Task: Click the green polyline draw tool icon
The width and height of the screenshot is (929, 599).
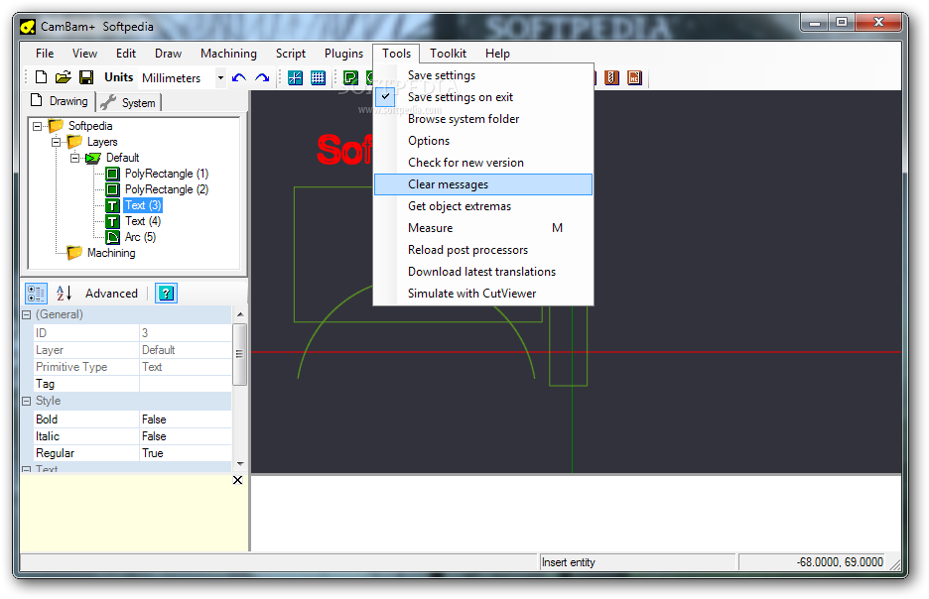Action: [x=350, y=77]
